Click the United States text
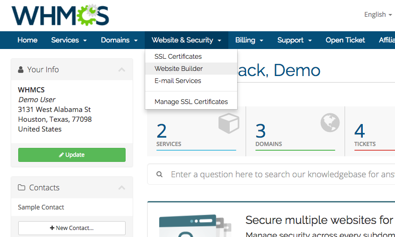This screenshot has height=237, width=395. click(40, 129)
